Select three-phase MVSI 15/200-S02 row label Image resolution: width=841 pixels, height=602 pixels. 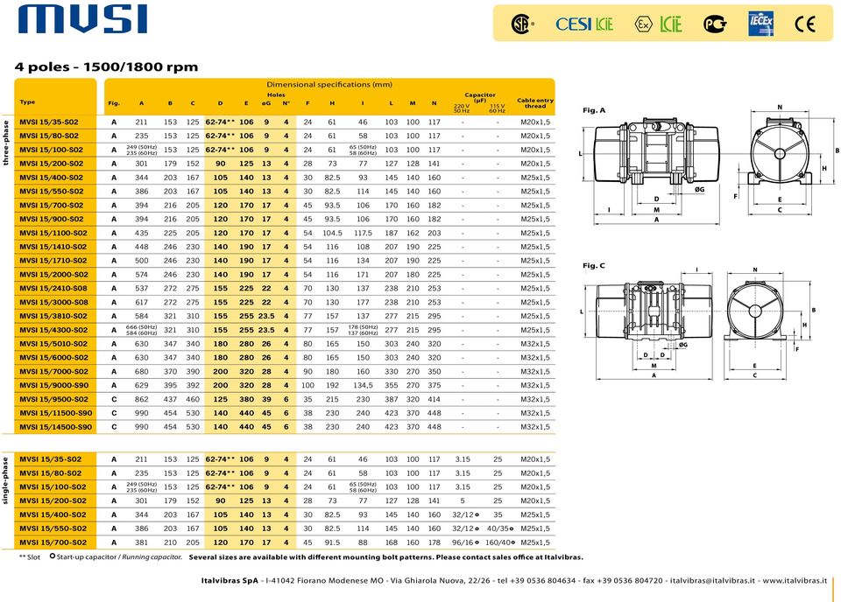tap(52, 164)
